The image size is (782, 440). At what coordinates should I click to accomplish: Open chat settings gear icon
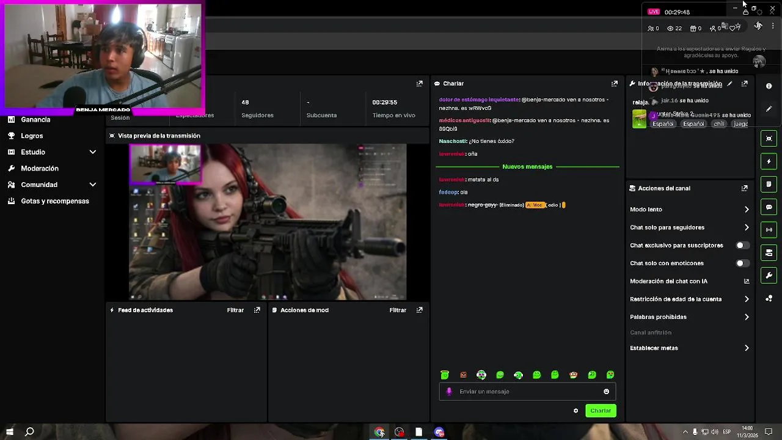[x=576, y=411]
